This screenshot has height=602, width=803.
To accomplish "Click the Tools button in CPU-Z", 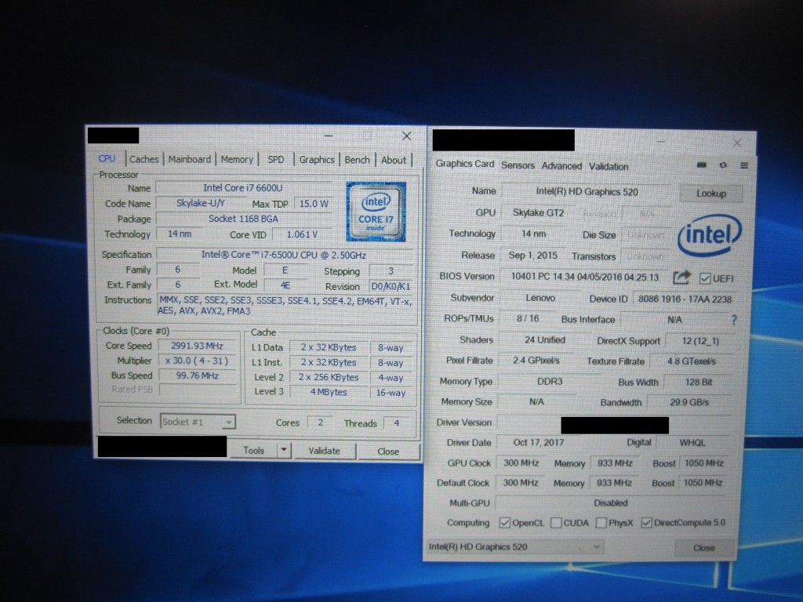I will pos(253,451).
